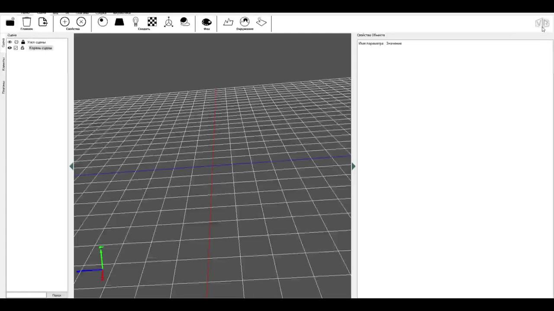
Task: Open the Библиотека ribbon tab
Action: click(x=122, y=13)
